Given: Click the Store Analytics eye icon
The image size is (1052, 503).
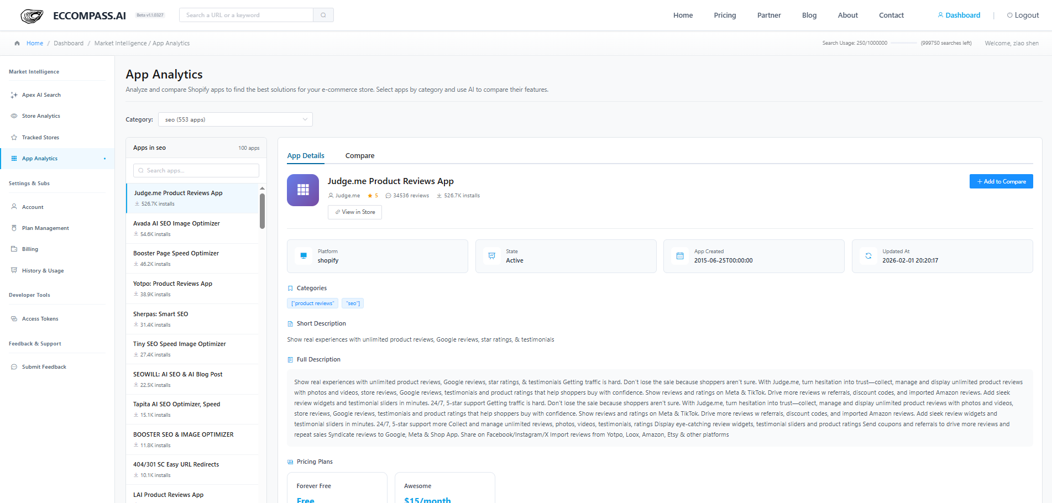Looking at the screenshot, I should (14, 116).
